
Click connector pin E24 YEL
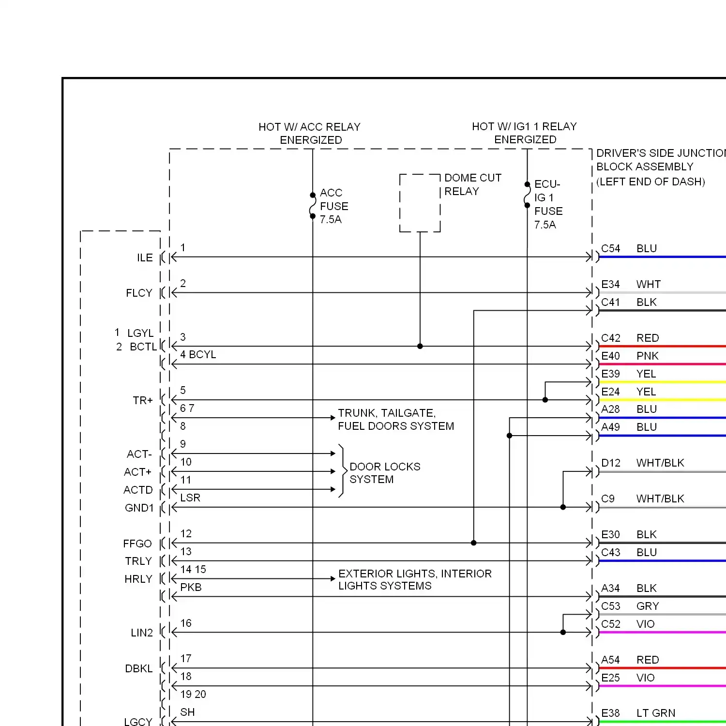(x=629, y=392)
